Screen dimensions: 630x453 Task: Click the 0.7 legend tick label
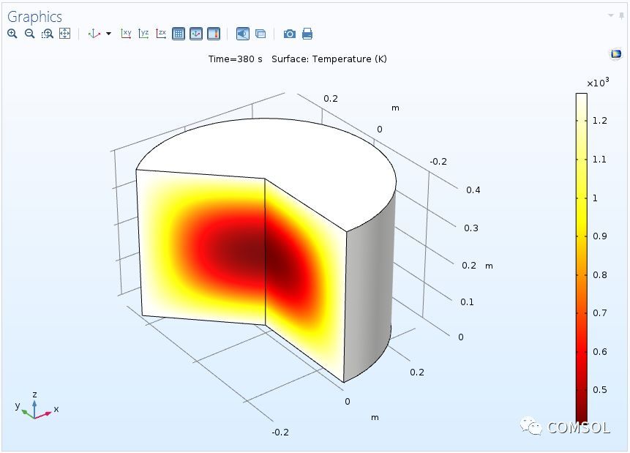[x=600, y=312]
